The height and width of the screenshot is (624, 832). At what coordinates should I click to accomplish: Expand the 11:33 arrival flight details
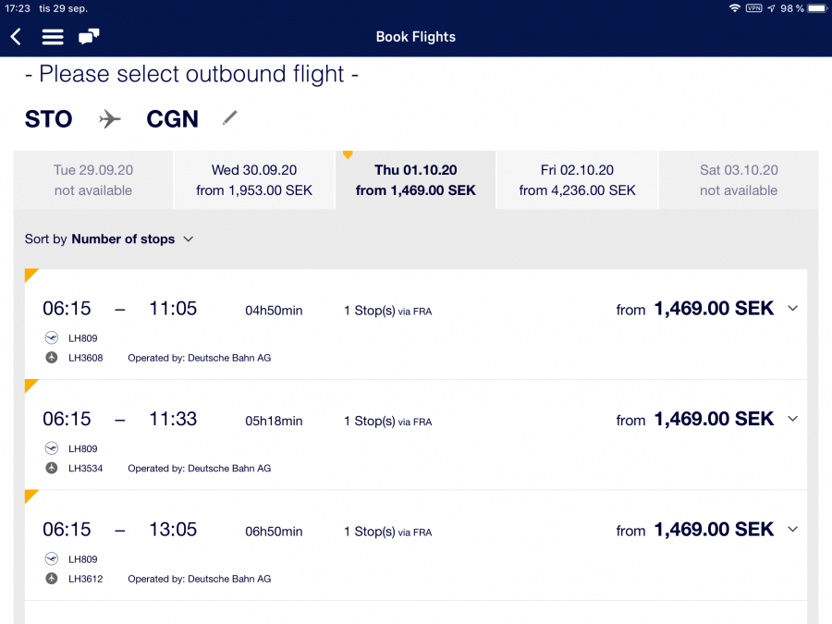(792, 420)
